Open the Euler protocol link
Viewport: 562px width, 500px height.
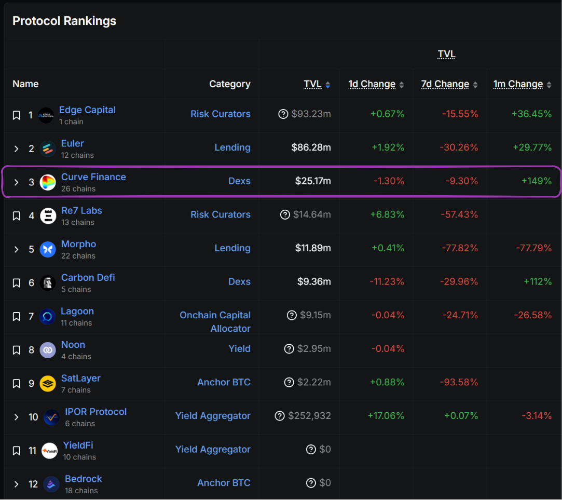(x=73, y=143)
